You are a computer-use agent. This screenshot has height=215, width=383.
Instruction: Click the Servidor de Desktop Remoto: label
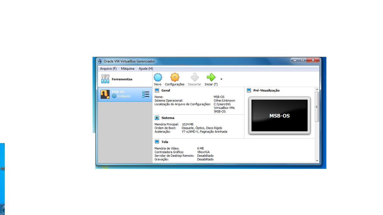tap(174, 156)
